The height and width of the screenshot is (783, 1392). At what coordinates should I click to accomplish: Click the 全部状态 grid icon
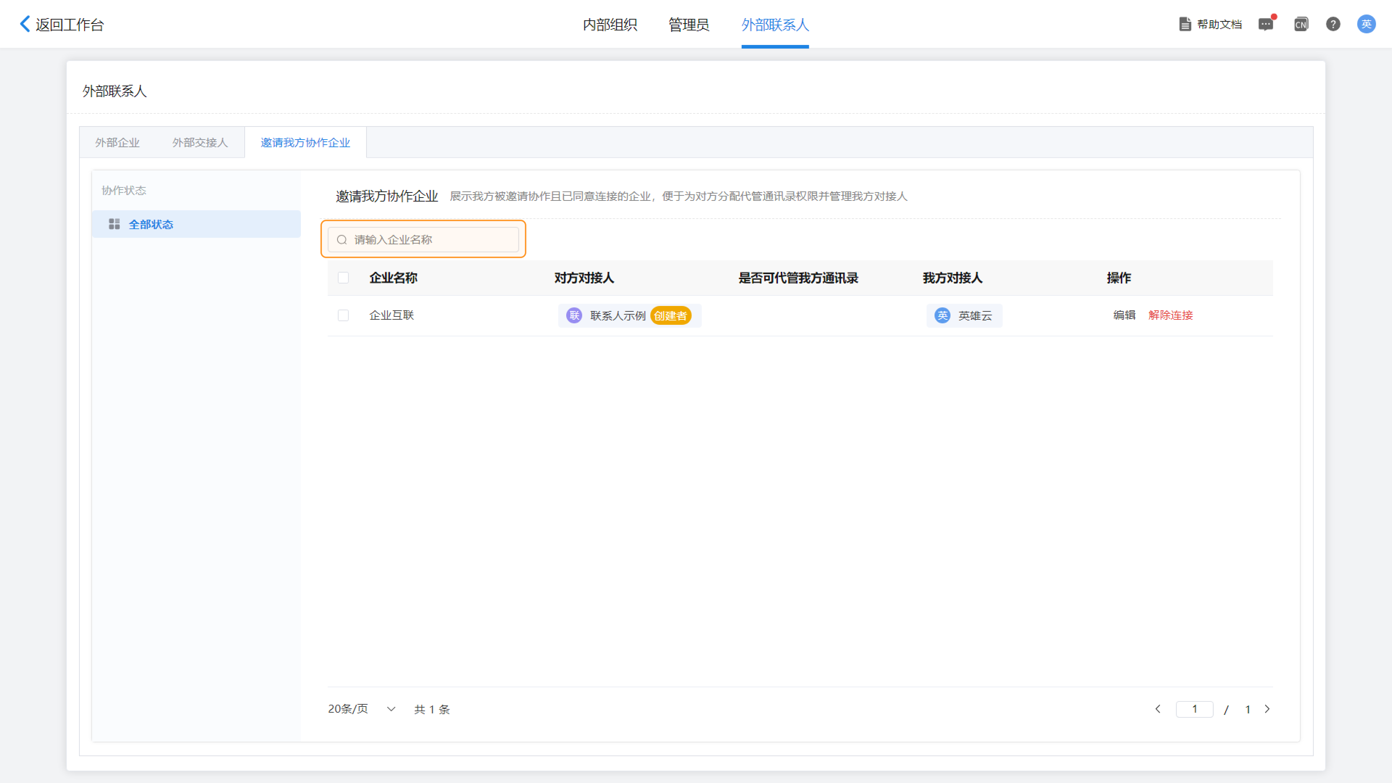click(114, 224)
